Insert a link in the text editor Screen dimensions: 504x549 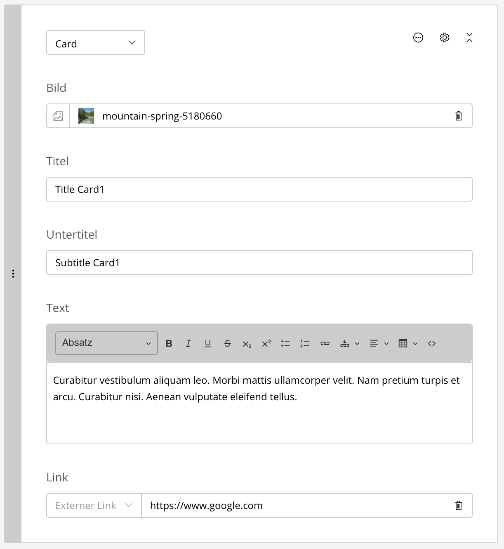pyautogui.click(x=325, y=343)
